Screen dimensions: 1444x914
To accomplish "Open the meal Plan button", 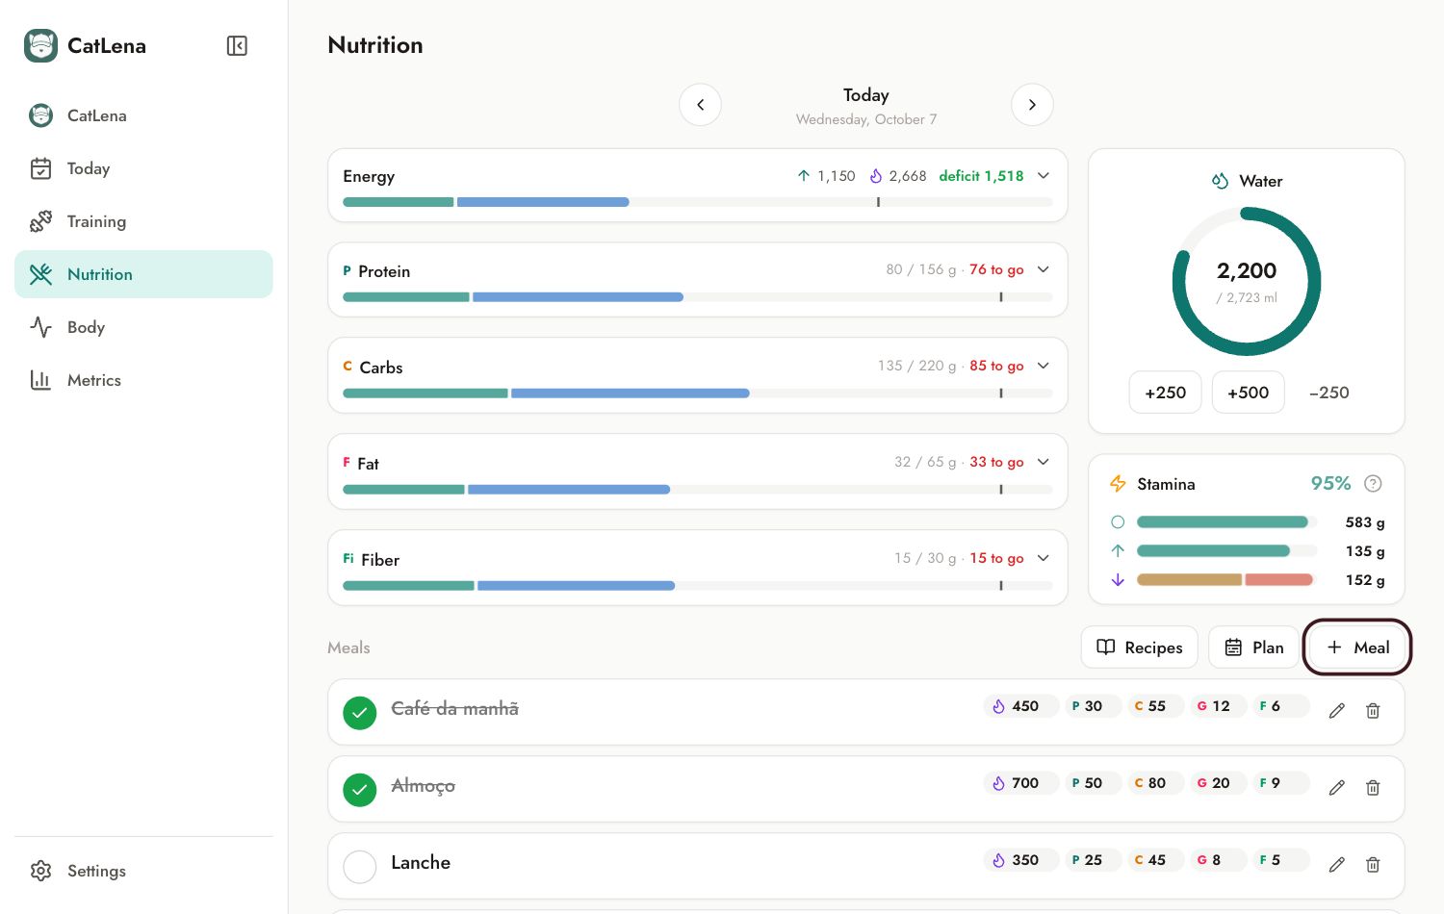I will tap(1253, 647).
